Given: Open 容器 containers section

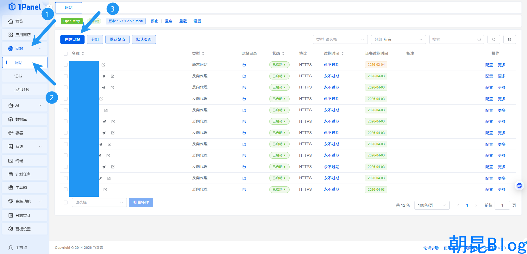Looking at the screenshot, I should point(24,133).
